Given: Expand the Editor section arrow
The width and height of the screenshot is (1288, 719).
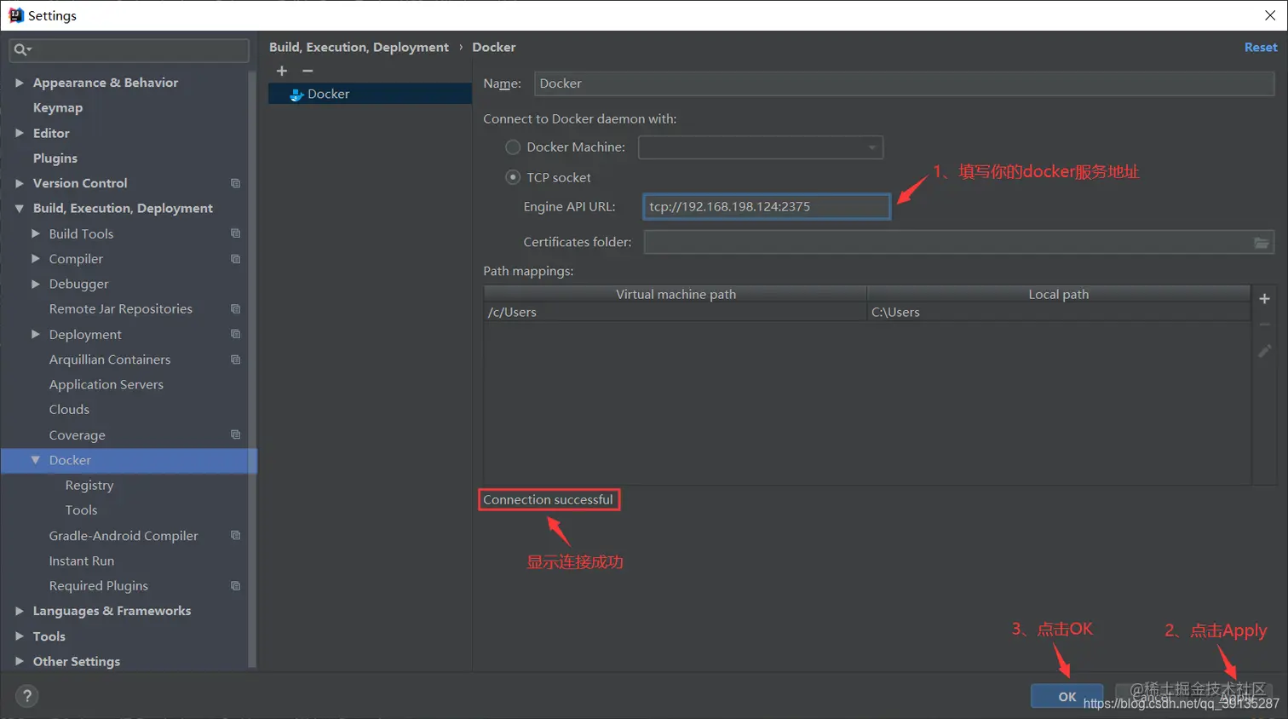Looking at the screenshot, I should [19, 133].
